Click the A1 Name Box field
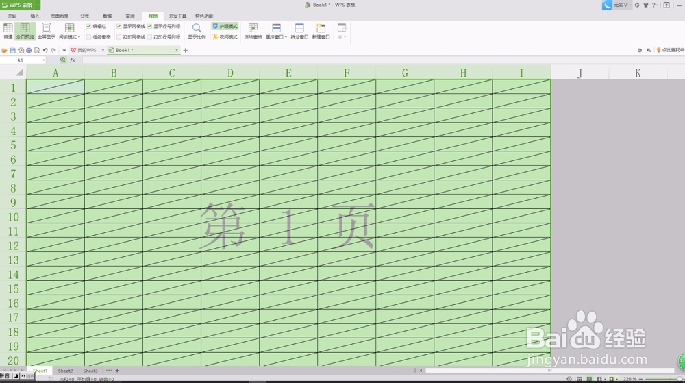This screenshot has width=685, height=383. (x=21, y=60)
